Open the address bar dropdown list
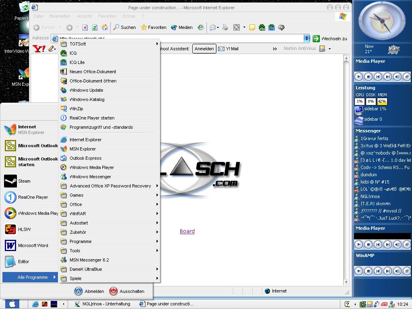Viewport: 412px width, 309px height. point(307,39)
